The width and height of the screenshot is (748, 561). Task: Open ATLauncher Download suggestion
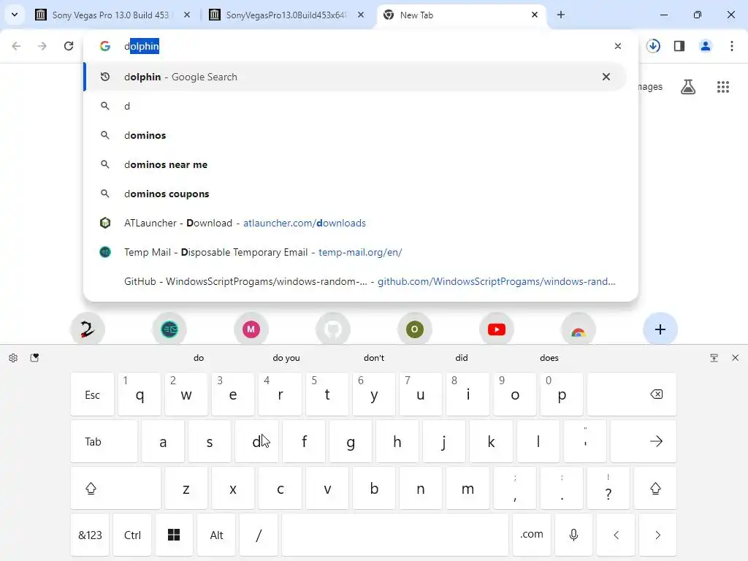pyautogui.click(x=355, y=223)
